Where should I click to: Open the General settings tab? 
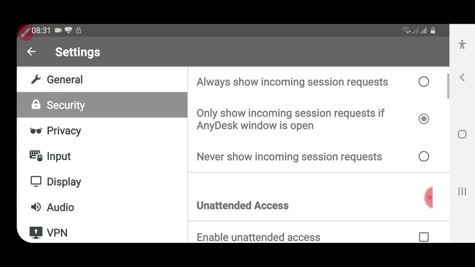coord(65,79)
